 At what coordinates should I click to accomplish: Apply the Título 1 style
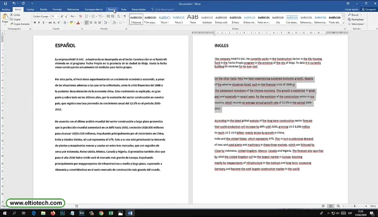click(164, 19)
